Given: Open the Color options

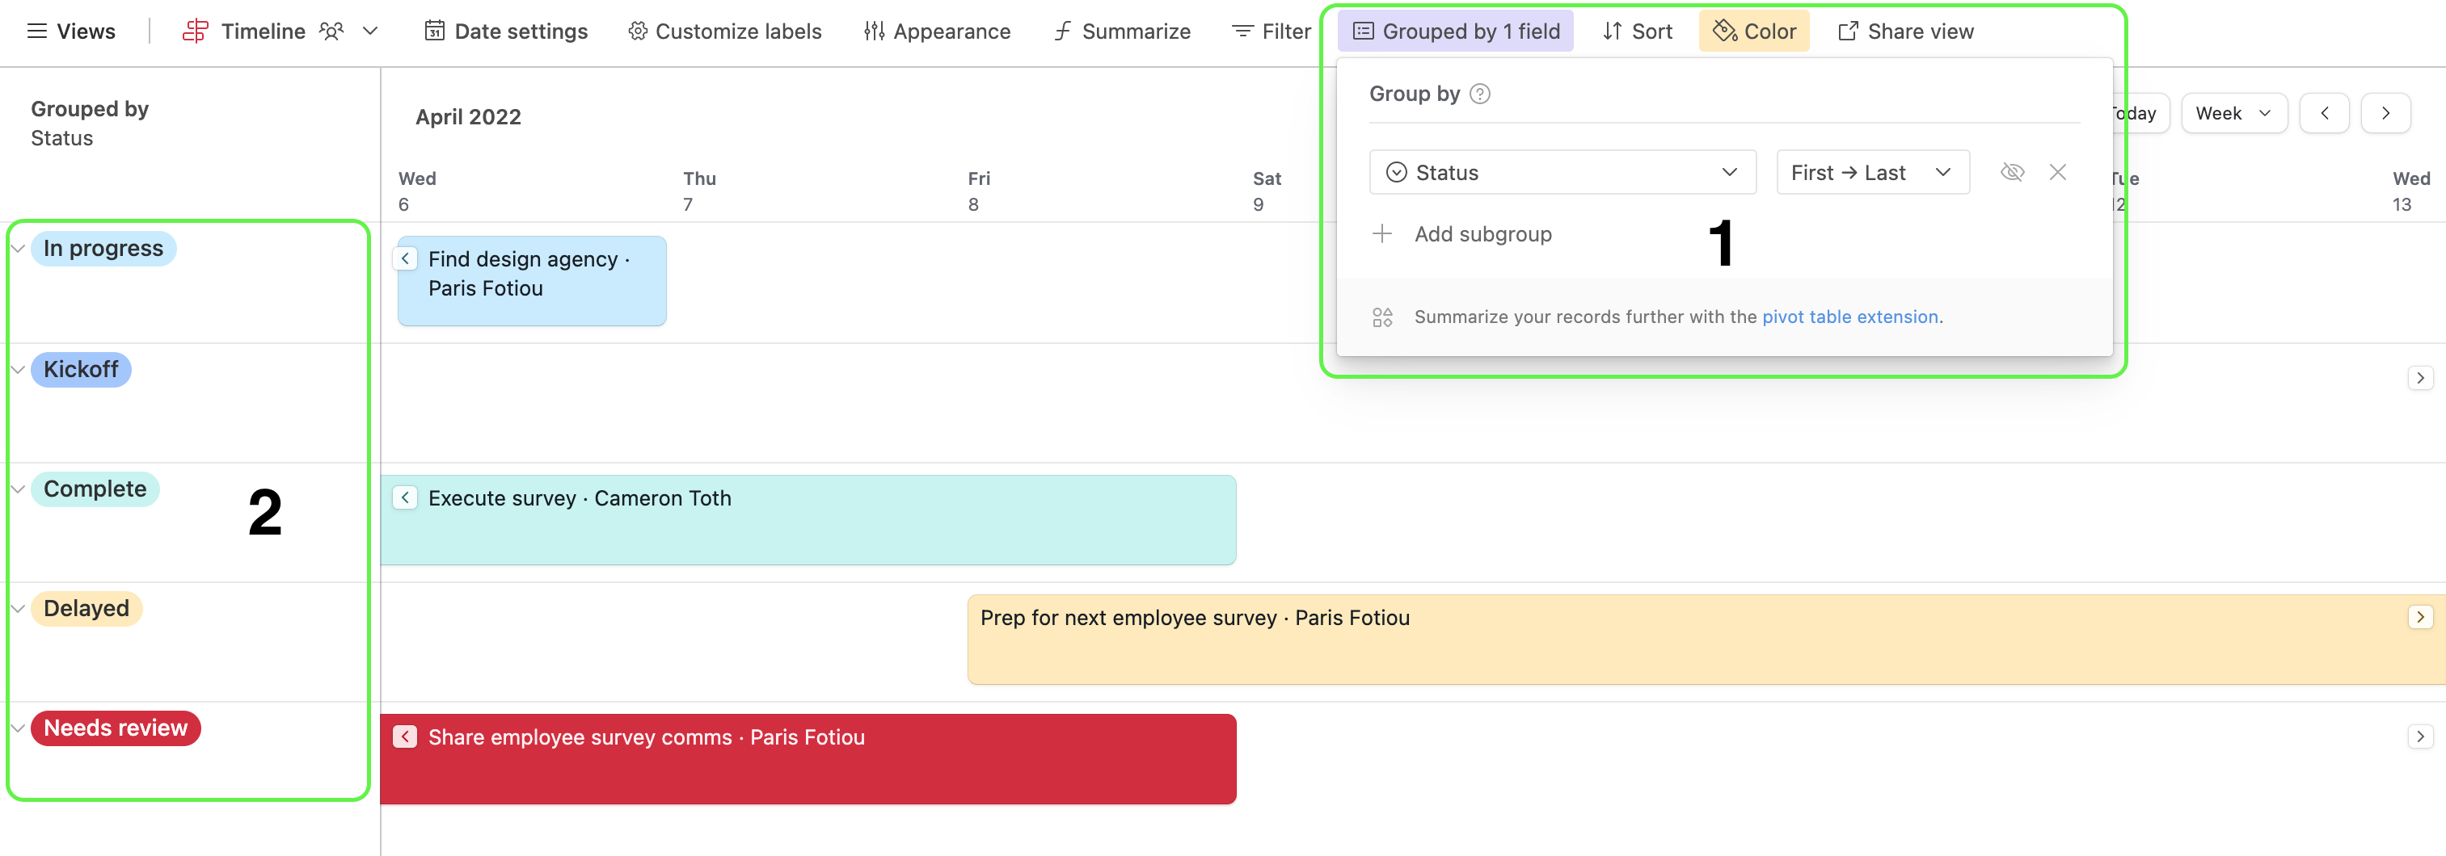Looking at the screenshot, I should 1754,31.
